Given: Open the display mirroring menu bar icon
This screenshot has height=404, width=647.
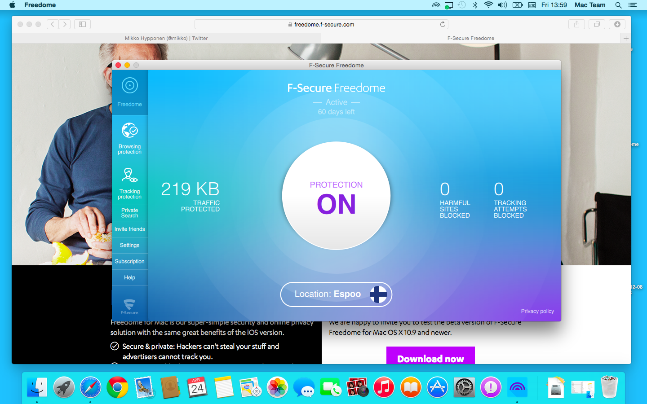Looking at the screenshot, I should pos(448,5).
